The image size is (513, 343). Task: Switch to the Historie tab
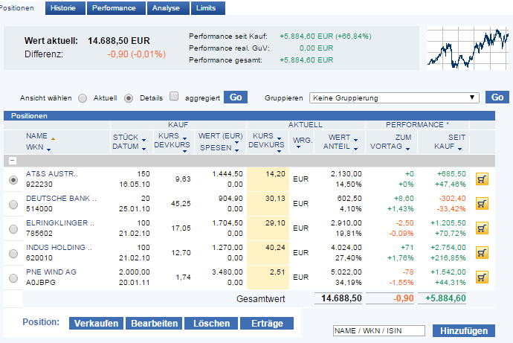point(65,8)
